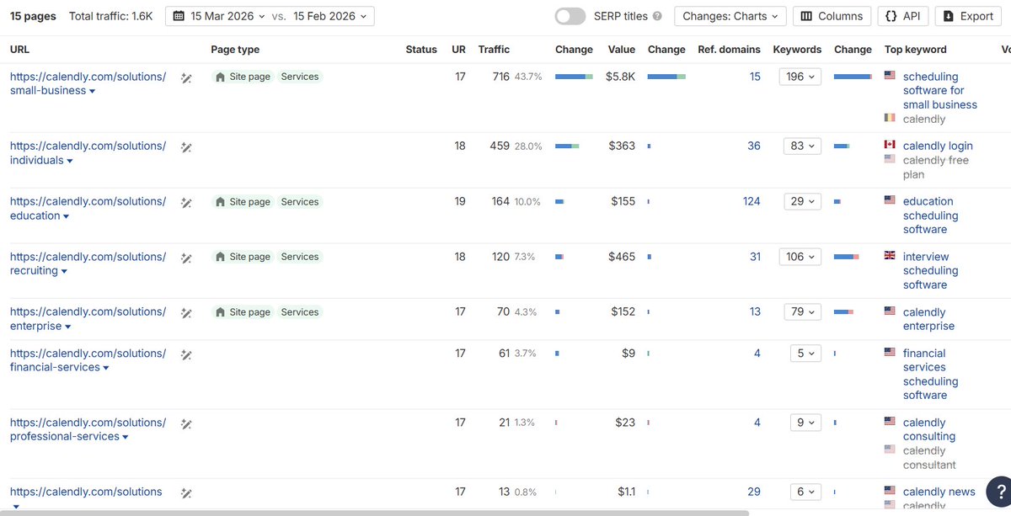Click top keyword calendly login
This screenshot has width=1011, height=516.
click(938, 146)
